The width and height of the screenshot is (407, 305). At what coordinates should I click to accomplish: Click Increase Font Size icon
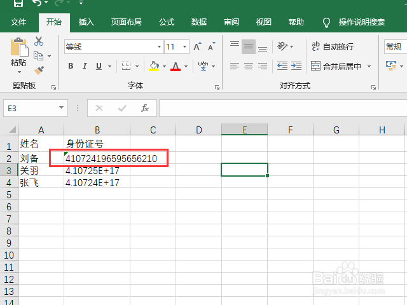click(198, 46)
